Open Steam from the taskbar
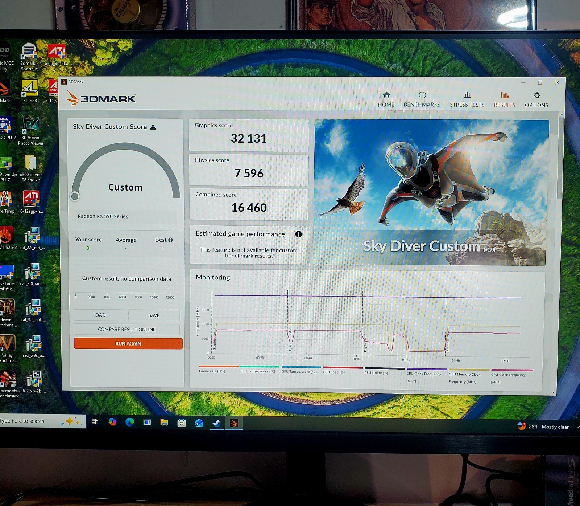 (x=216, y=423)
